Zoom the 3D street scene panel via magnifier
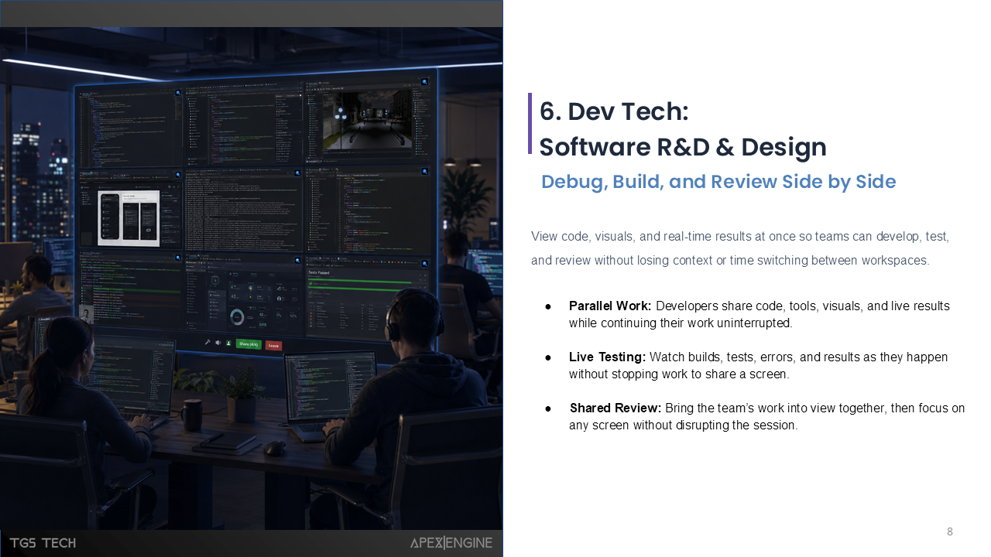Screen dimensions: 991x557 click(x=424, y=81)
